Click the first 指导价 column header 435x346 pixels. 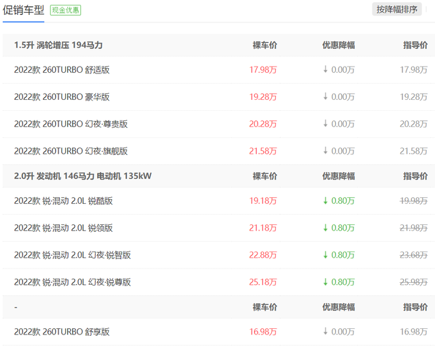click(415, 45)
